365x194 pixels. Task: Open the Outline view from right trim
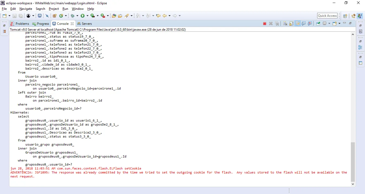tap(360, 47)
